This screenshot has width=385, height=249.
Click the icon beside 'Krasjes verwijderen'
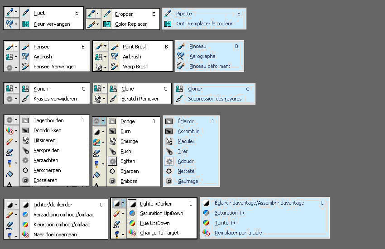tap(25, 99)
